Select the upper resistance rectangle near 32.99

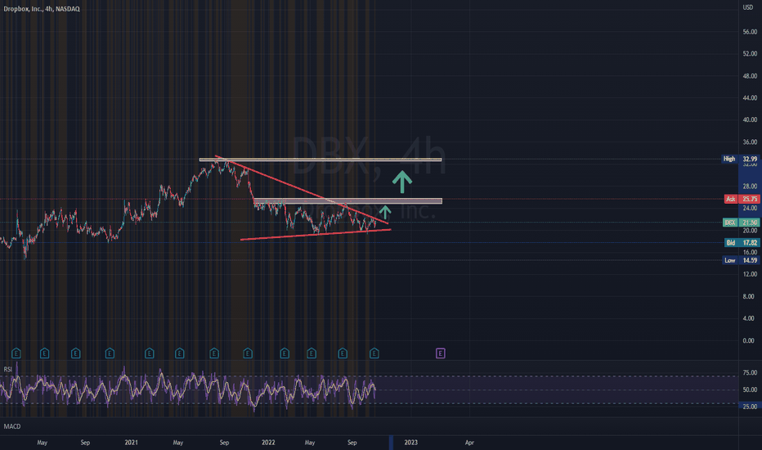[x=320, y=160]
